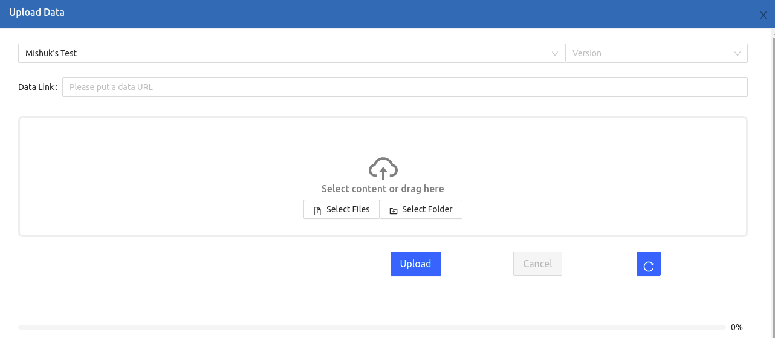Click the dialog's vertical scrollbar
This screenshot has width=775, height=338.
pyautogui.click(x=773, y=181)
